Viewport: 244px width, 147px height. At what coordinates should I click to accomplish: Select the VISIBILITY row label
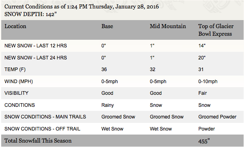16,93
